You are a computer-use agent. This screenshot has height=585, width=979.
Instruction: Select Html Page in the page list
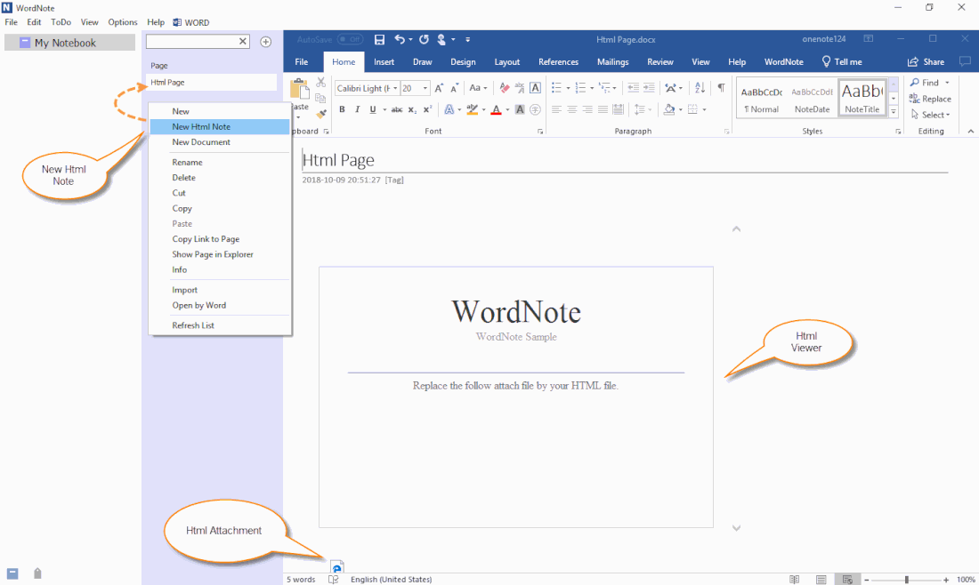[211, 83]
